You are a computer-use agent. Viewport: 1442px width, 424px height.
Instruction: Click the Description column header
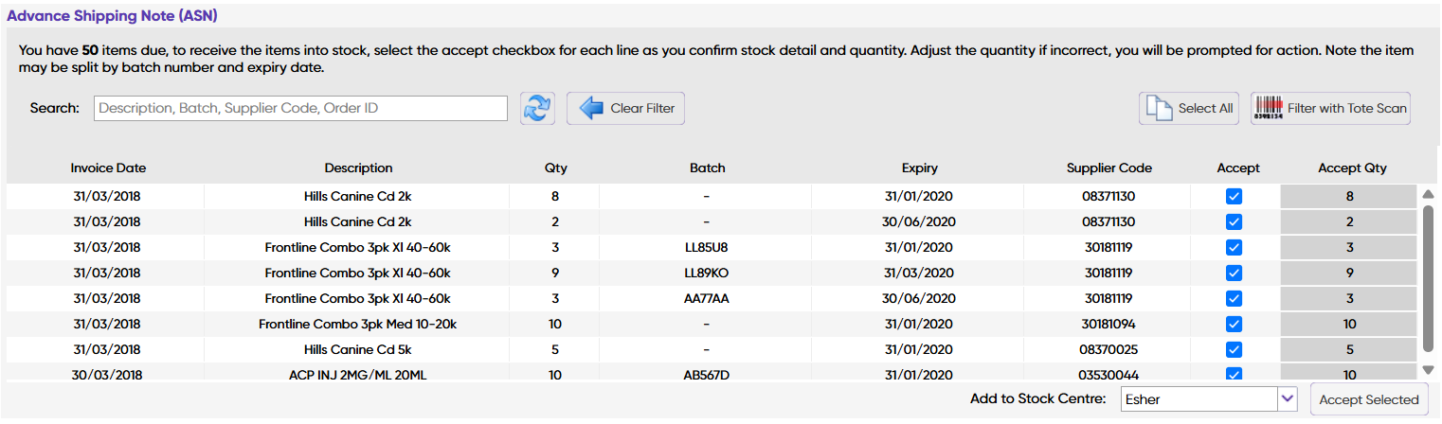click(358, 168)
